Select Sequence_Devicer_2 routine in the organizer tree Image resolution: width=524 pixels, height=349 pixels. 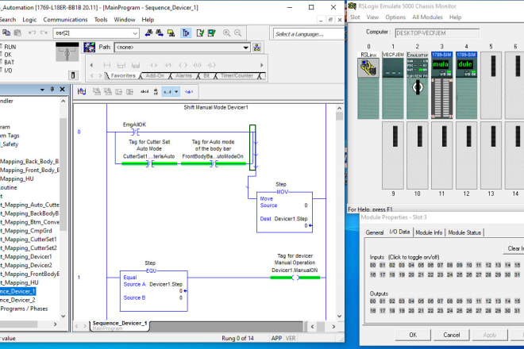[x=17, y=300]
